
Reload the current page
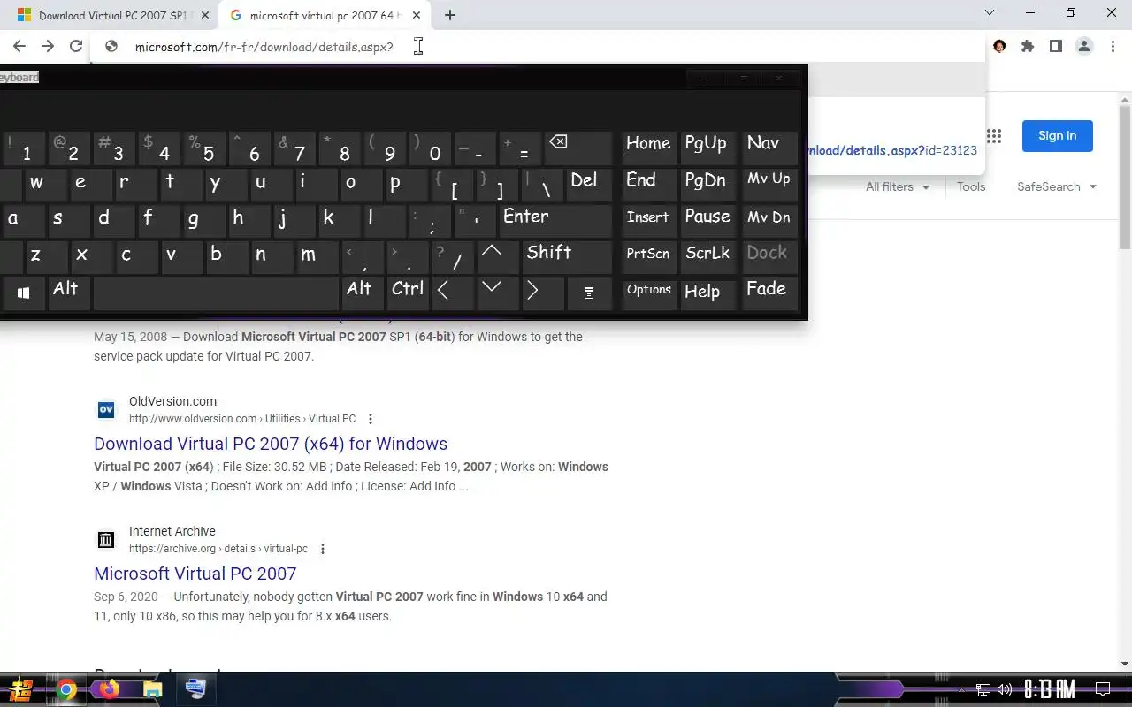click(76, 47)
